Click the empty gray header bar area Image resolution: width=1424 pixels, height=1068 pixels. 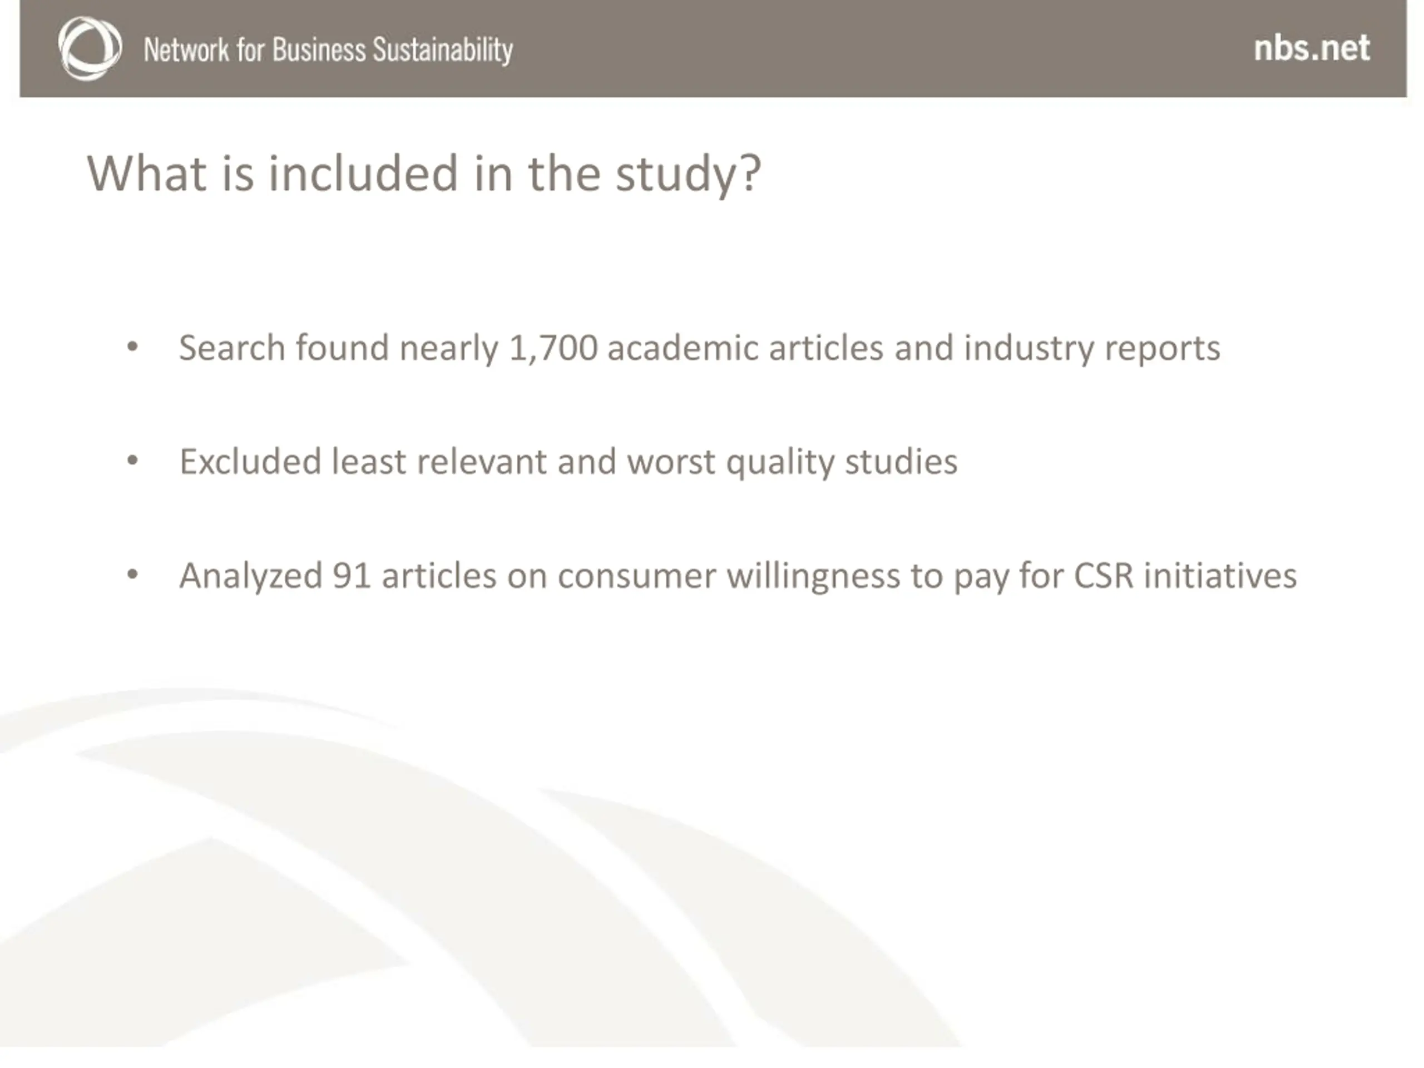(x=882, y=48)
